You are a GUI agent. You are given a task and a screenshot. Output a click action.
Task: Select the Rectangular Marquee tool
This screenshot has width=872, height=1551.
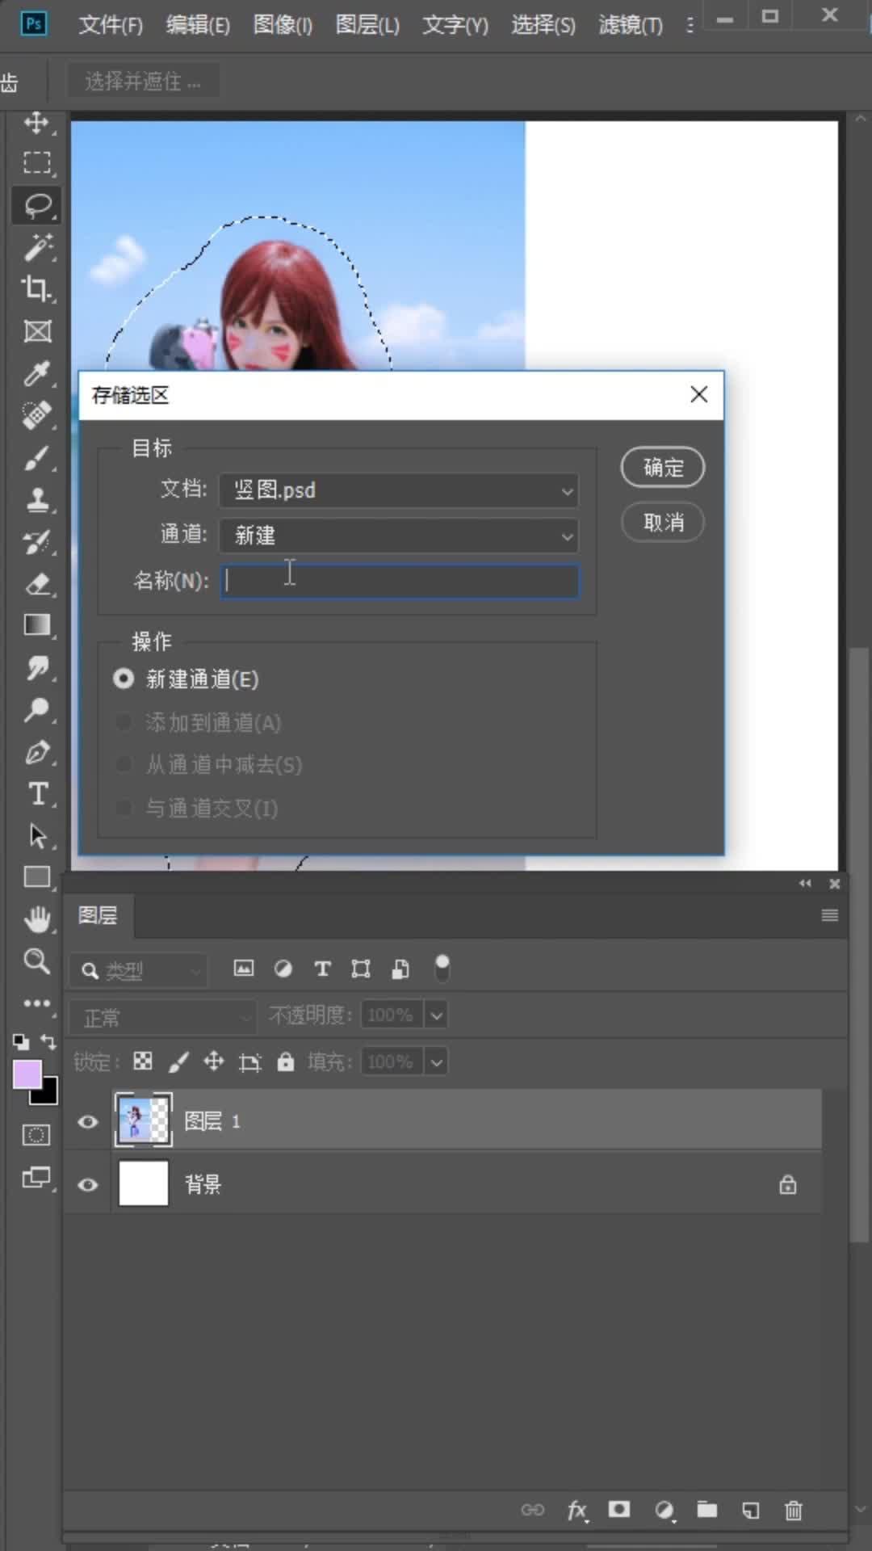(36, 164)
